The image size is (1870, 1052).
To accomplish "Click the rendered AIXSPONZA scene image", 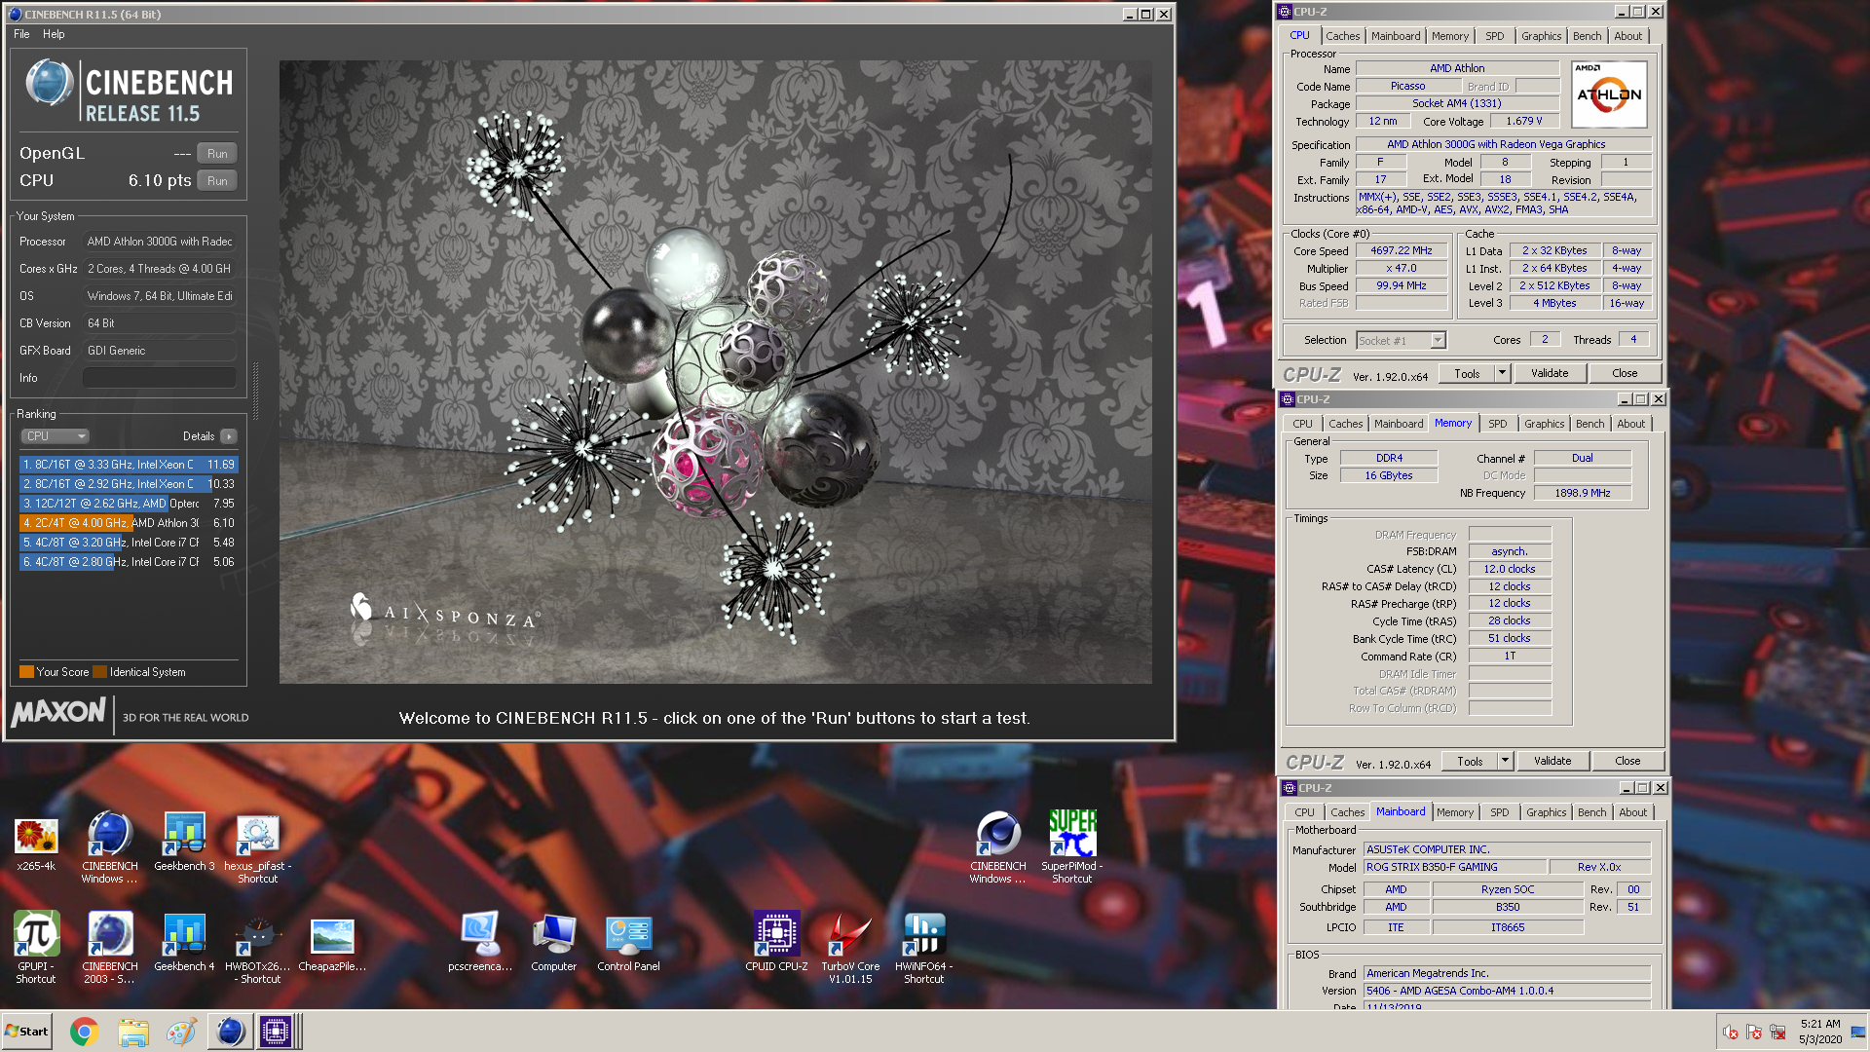I will click(x=715, y=372).
